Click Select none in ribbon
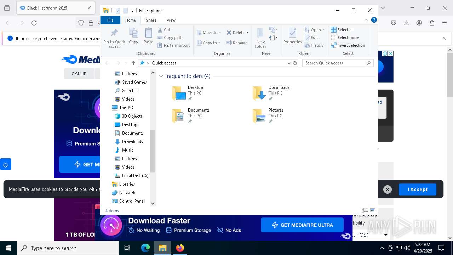The height and width of the screenshot is (255, 453). 345,38
